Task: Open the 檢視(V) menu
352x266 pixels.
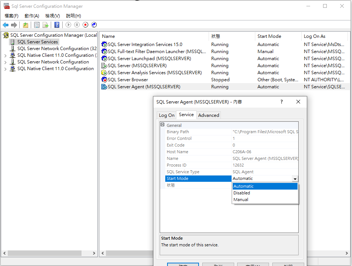Action: (x=52, y=16)
